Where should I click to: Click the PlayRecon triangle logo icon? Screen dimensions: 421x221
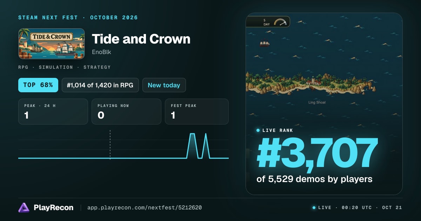(24, 208)
